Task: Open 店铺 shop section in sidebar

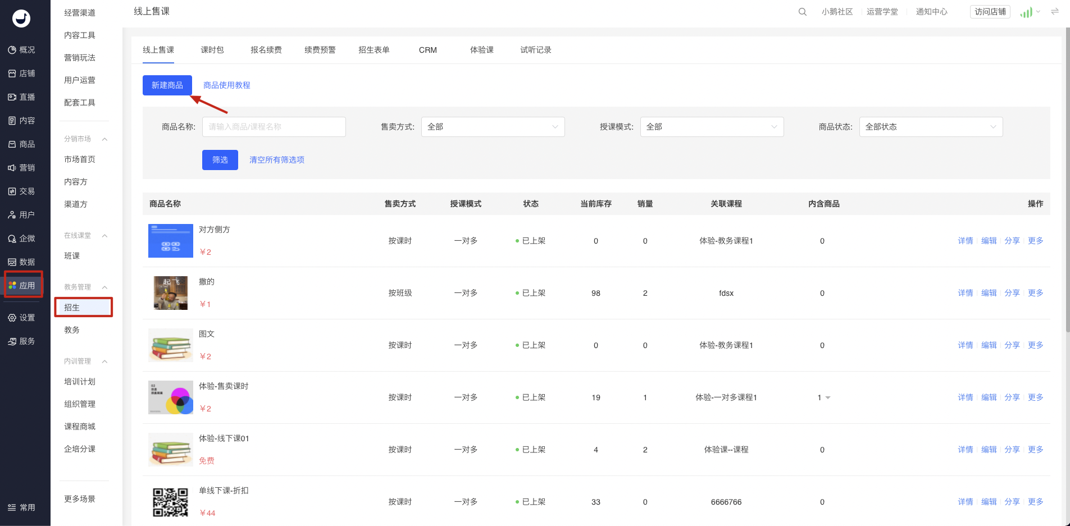Action: pyautogui.click(x=21, y=74)
